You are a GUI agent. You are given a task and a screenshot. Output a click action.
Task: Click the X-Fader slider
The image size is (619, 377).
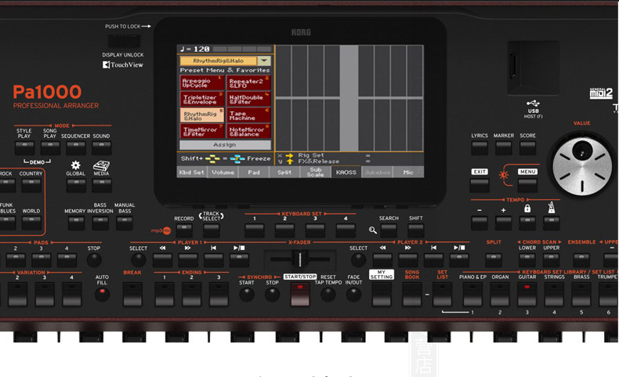tap(299, 259)
